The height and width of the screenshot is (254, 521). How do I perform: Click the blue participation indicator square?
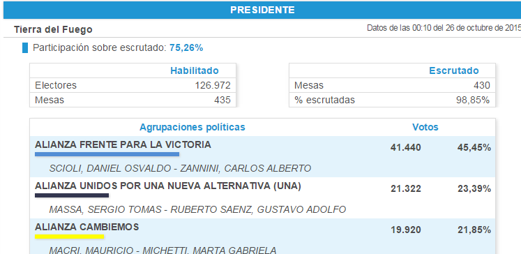[x=25, y=48]
